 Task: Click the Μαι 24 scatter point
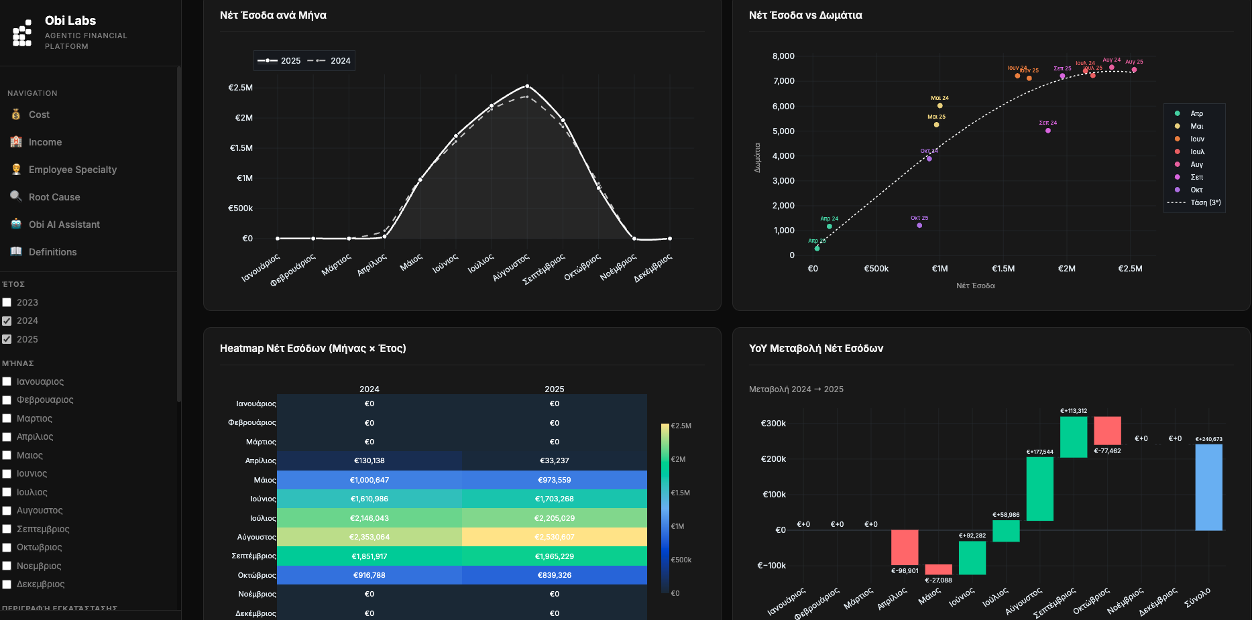point(940,106)
